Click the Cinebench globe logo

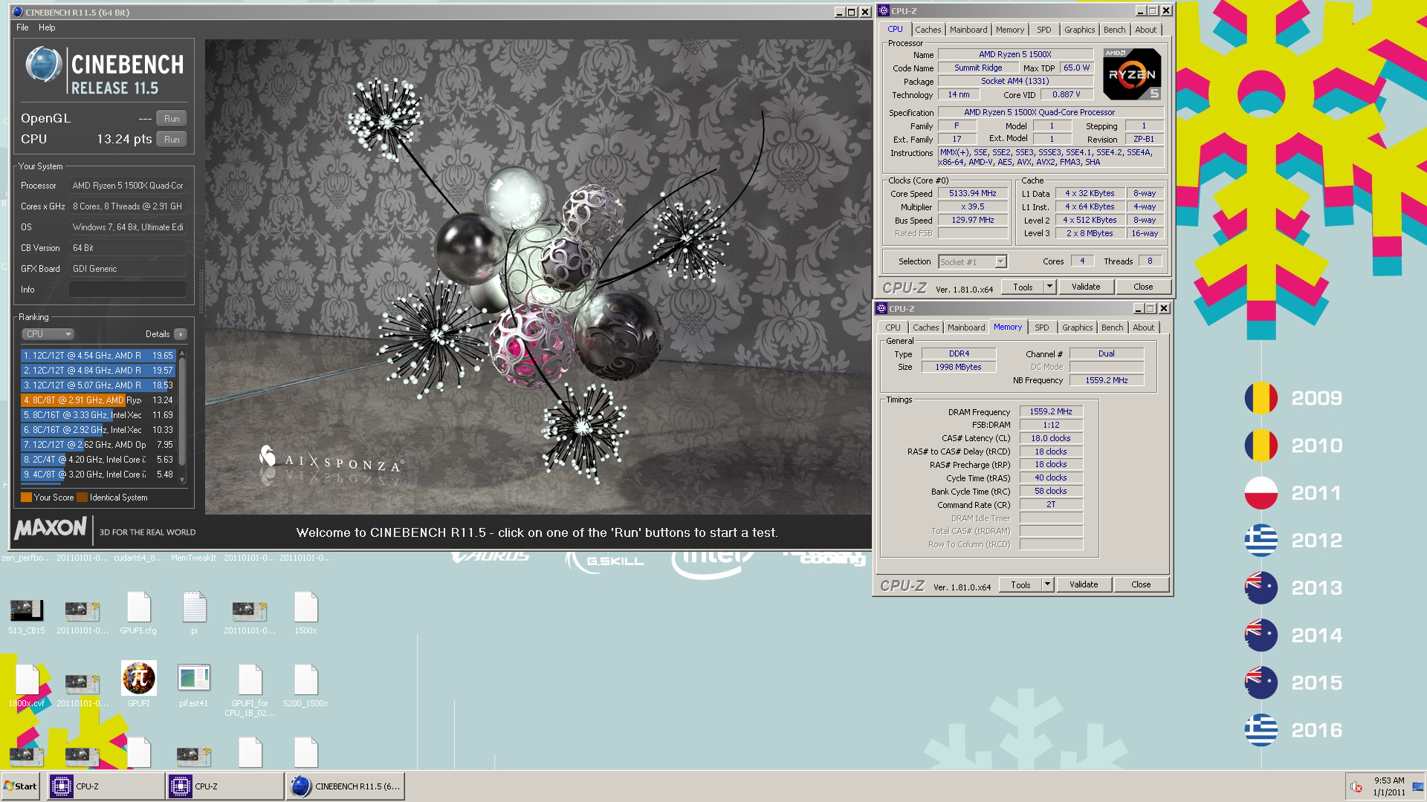[43, 65]
